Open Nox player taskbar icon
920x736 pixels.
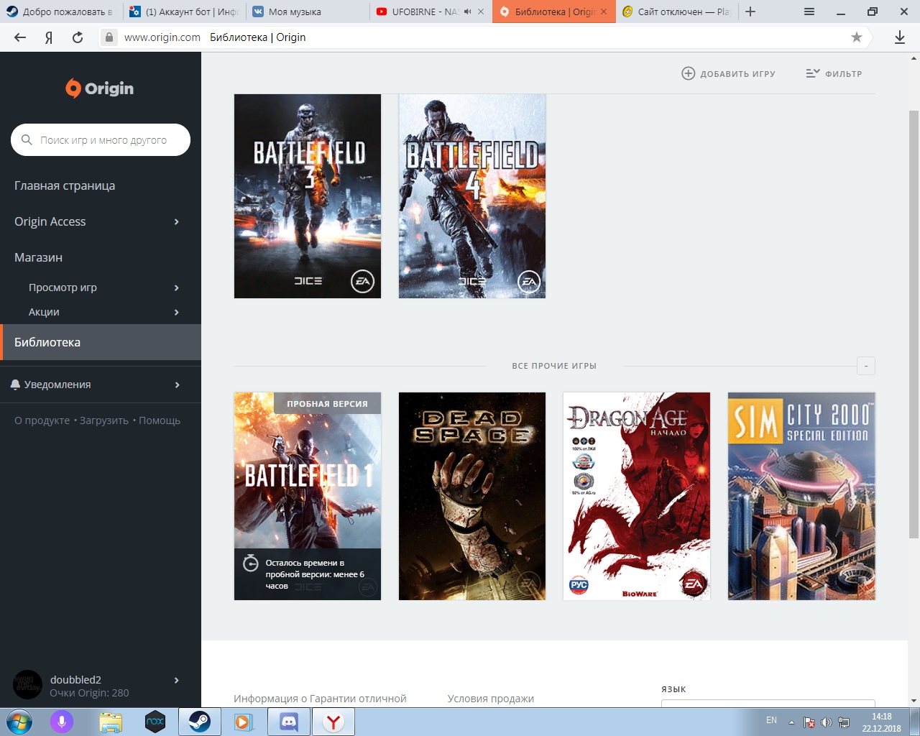pyautogui.click(x=155, y=722)
